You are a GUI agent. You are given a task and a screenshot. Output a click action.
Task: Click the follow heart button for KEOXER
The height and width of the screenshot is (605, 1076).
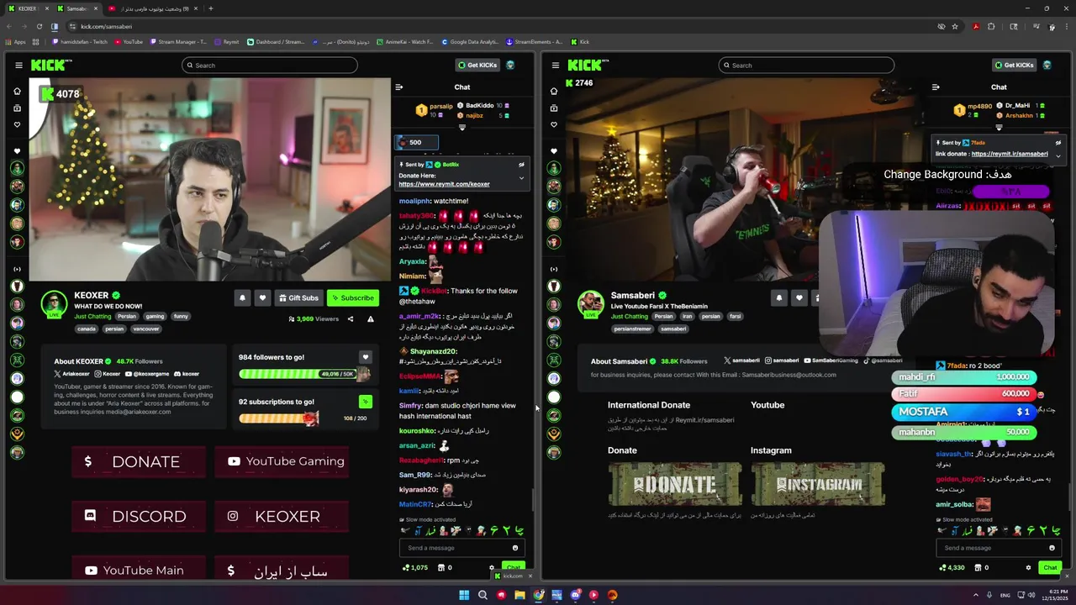pos(262,297)
